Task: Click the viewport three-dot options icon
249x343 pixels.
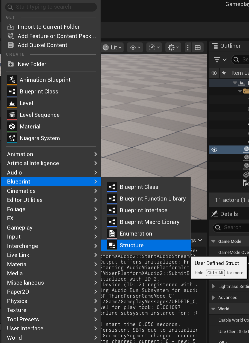Action: 188,47
